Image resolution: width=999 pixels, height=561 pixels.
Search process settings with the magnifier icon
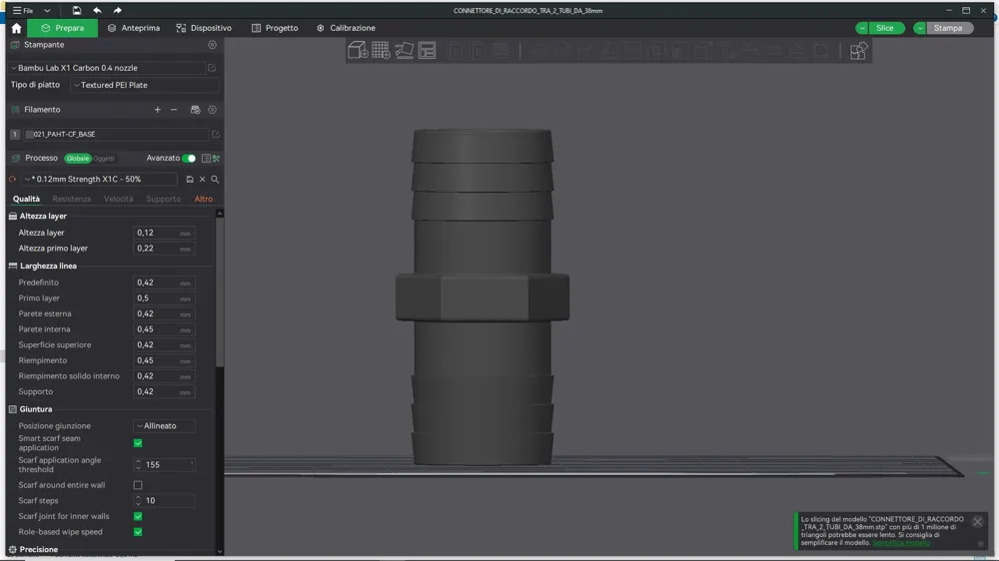click(x=215, y=180)
